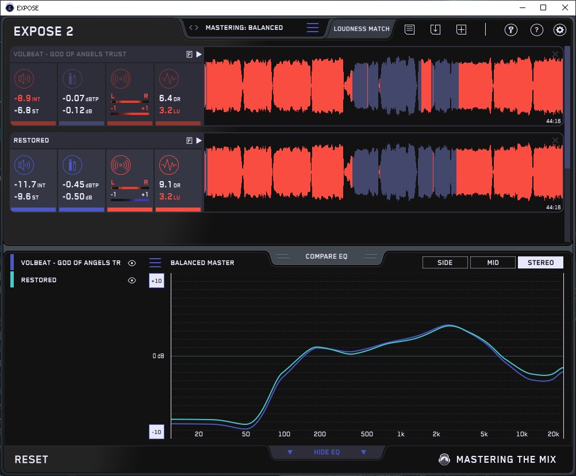
Task: Open the help question mark icon
Action: [537, 30]
